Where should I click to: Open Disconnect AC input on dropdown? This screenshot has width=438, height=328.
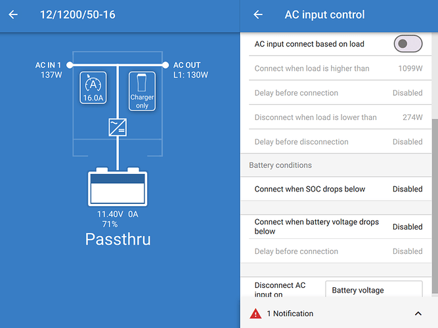tap(373, 290)
